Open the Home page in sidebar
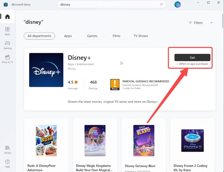Image resolution: width=224 pixels, height=172 pixels. pos(8,17)
